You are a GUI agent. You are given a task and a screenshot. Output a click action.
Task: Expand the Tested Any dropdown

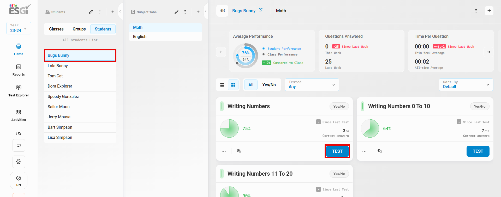312,85
